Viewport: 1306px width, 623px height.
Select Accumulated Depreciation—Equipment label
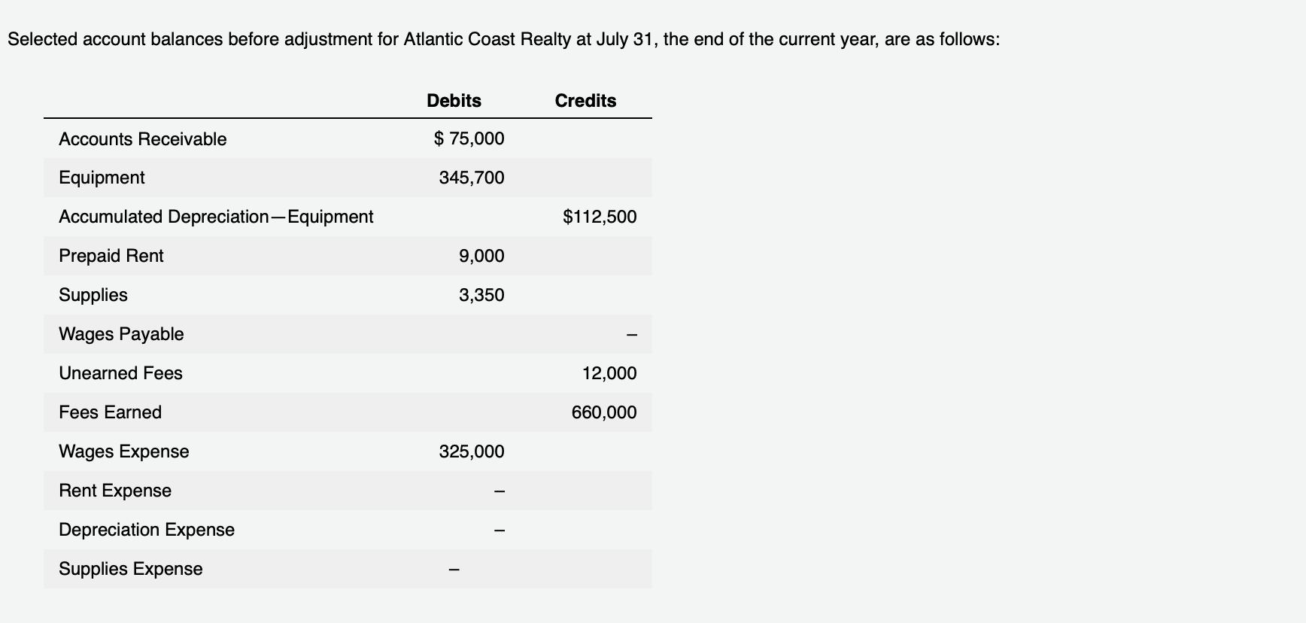216,217
